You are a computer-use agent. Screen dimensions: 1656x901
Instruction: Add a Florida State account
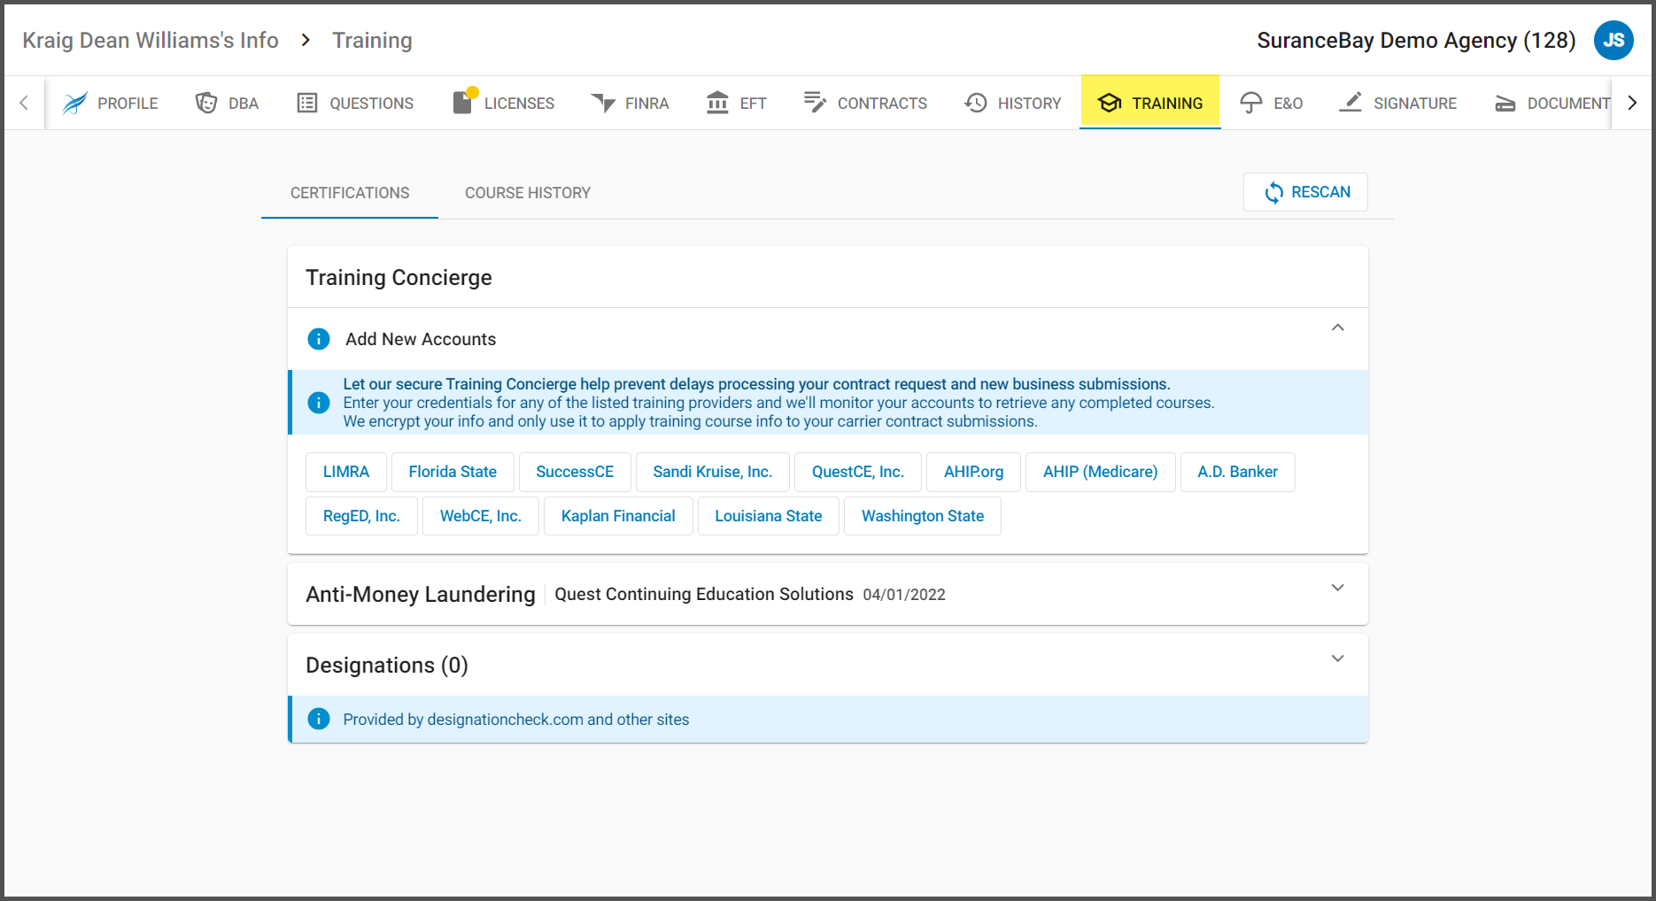point(453,472)
